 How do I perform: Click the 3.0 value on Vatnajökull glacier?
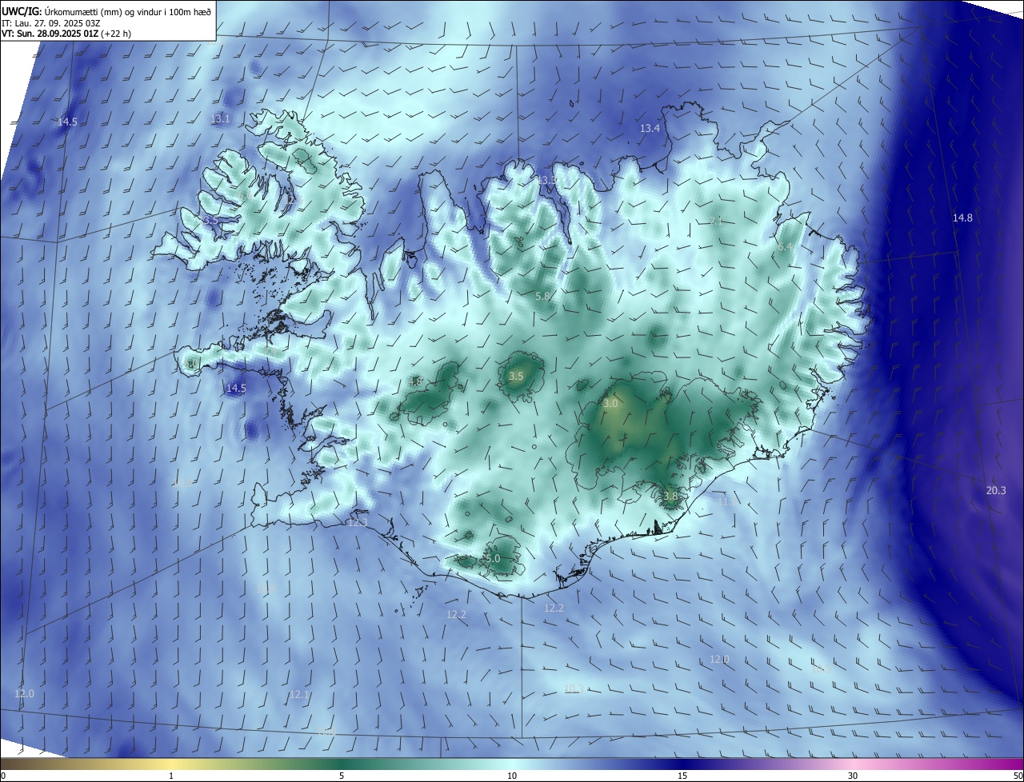(x=610, y=404)
